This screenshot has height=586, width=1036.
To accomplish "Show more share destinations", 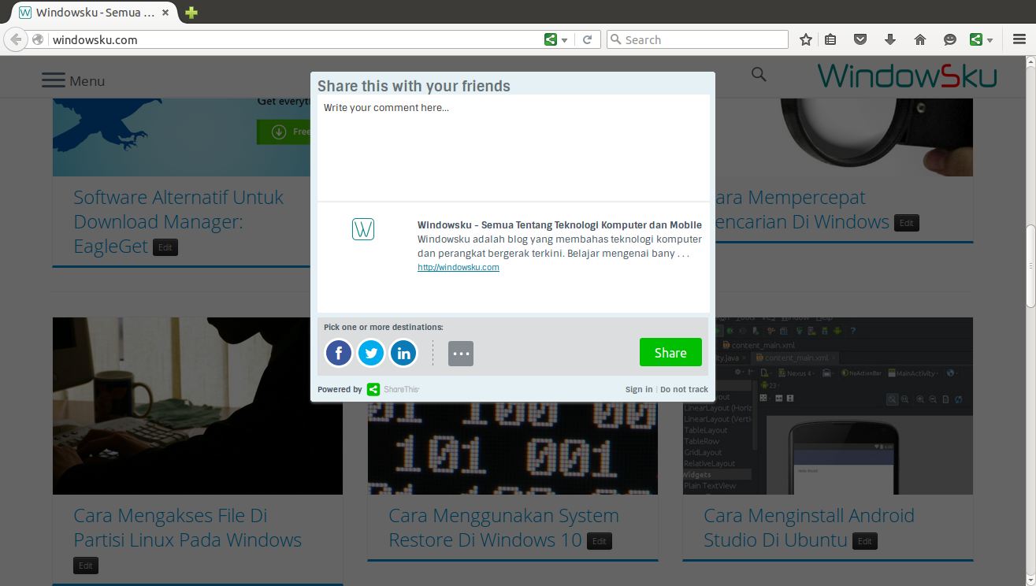I will 461,354.
